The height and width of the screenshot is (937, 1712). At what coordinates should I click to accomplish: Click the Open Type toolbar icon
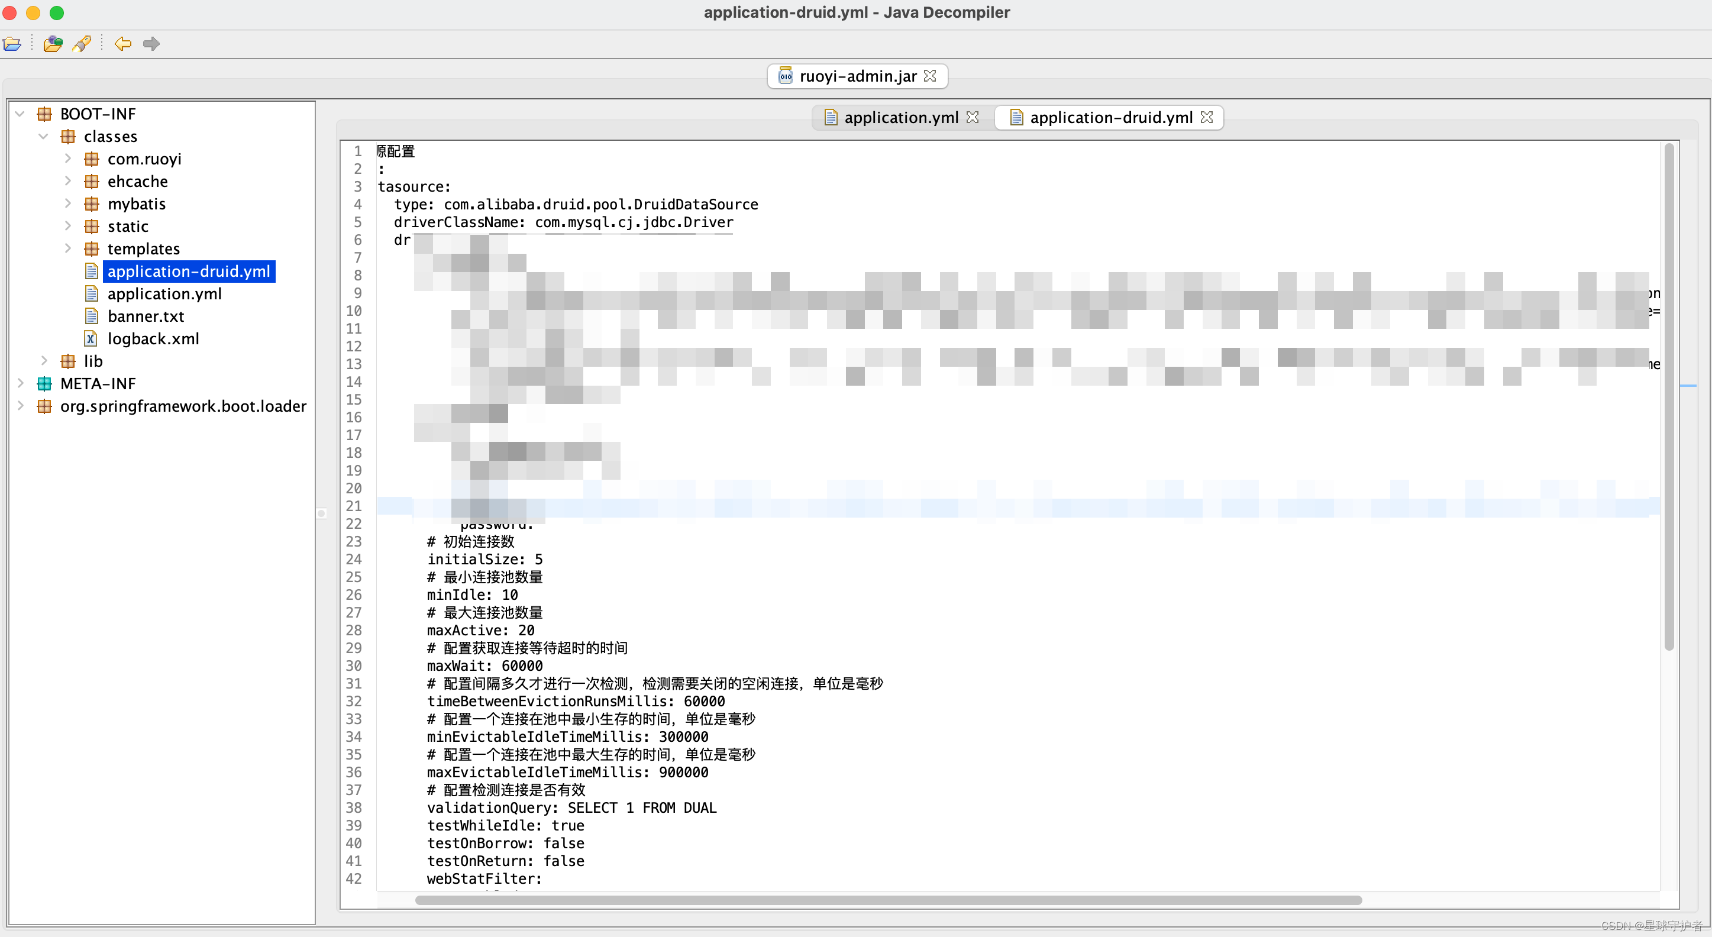53,44
